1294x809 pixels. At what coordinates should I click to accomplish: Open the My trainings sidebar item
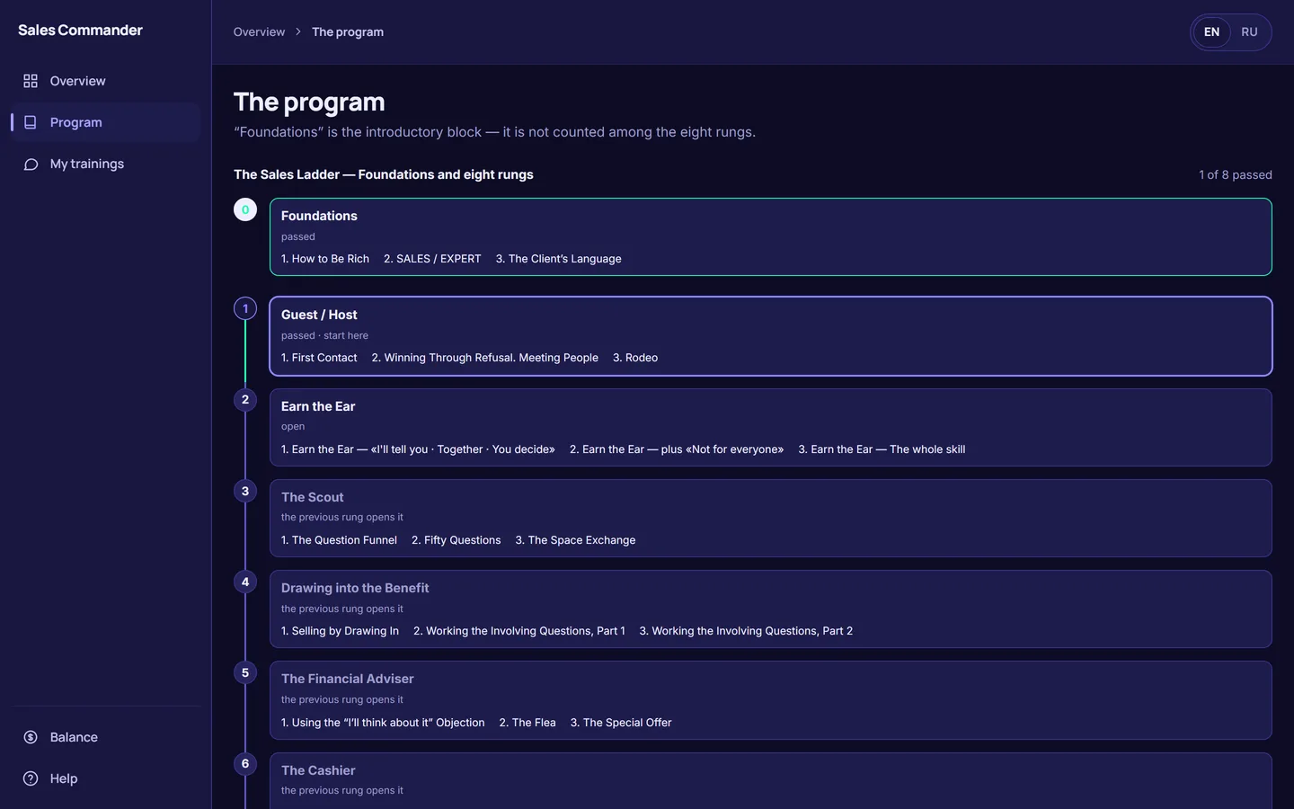tap(105, 164)
